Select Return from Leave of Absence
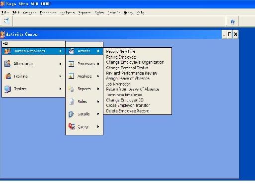The width and height of the screenshot is (255, 191). (133, 89)
